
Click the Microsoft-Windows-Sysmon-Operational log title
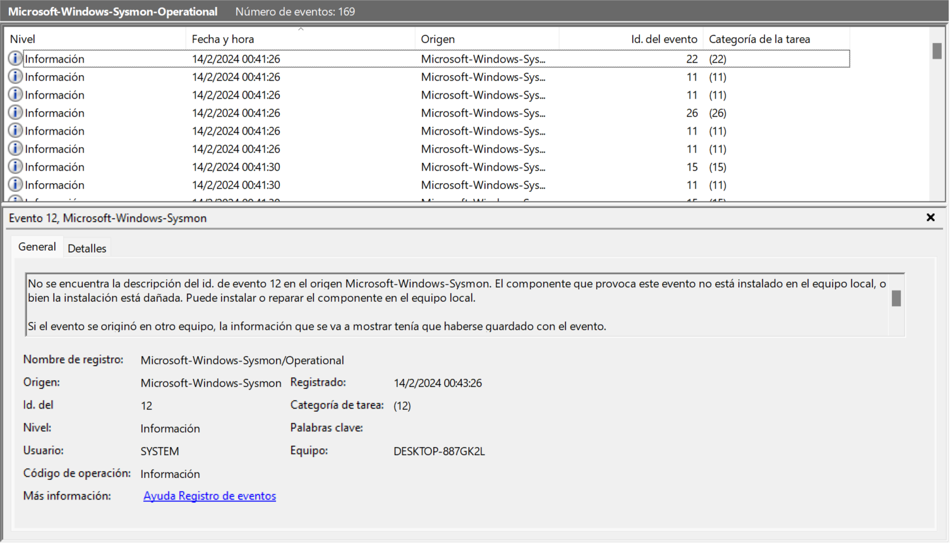pos(112,12)
